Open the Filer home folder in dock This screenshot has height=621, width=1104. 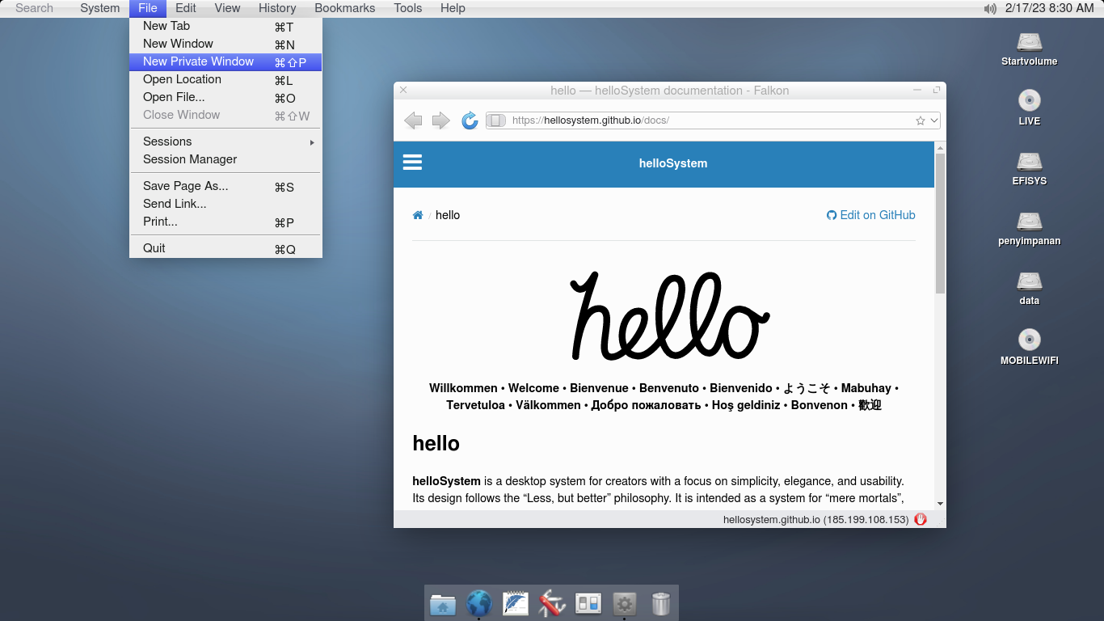click(443, 603)
